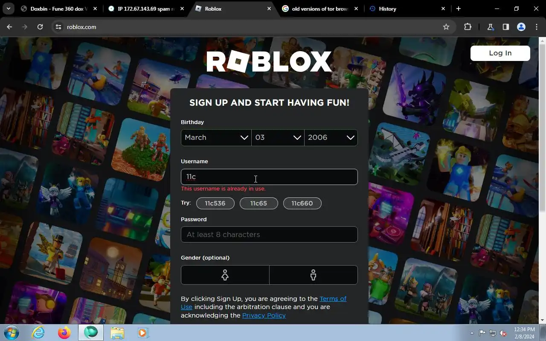Show hidden system tray icons

point(472,333)
